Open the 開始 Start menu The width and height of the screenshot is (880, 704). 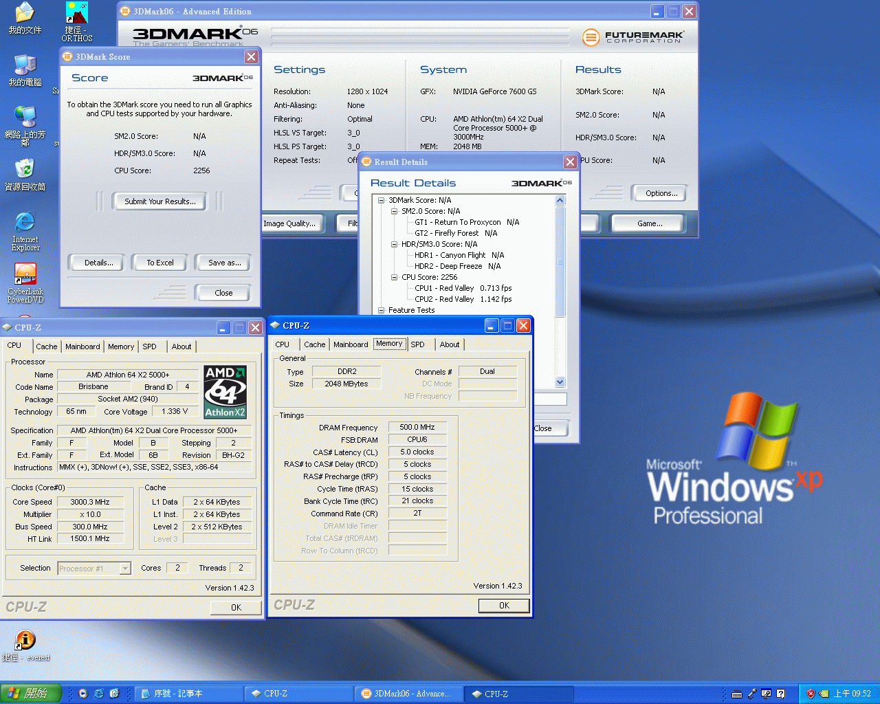pyautogui.click(x=31, y=694)
